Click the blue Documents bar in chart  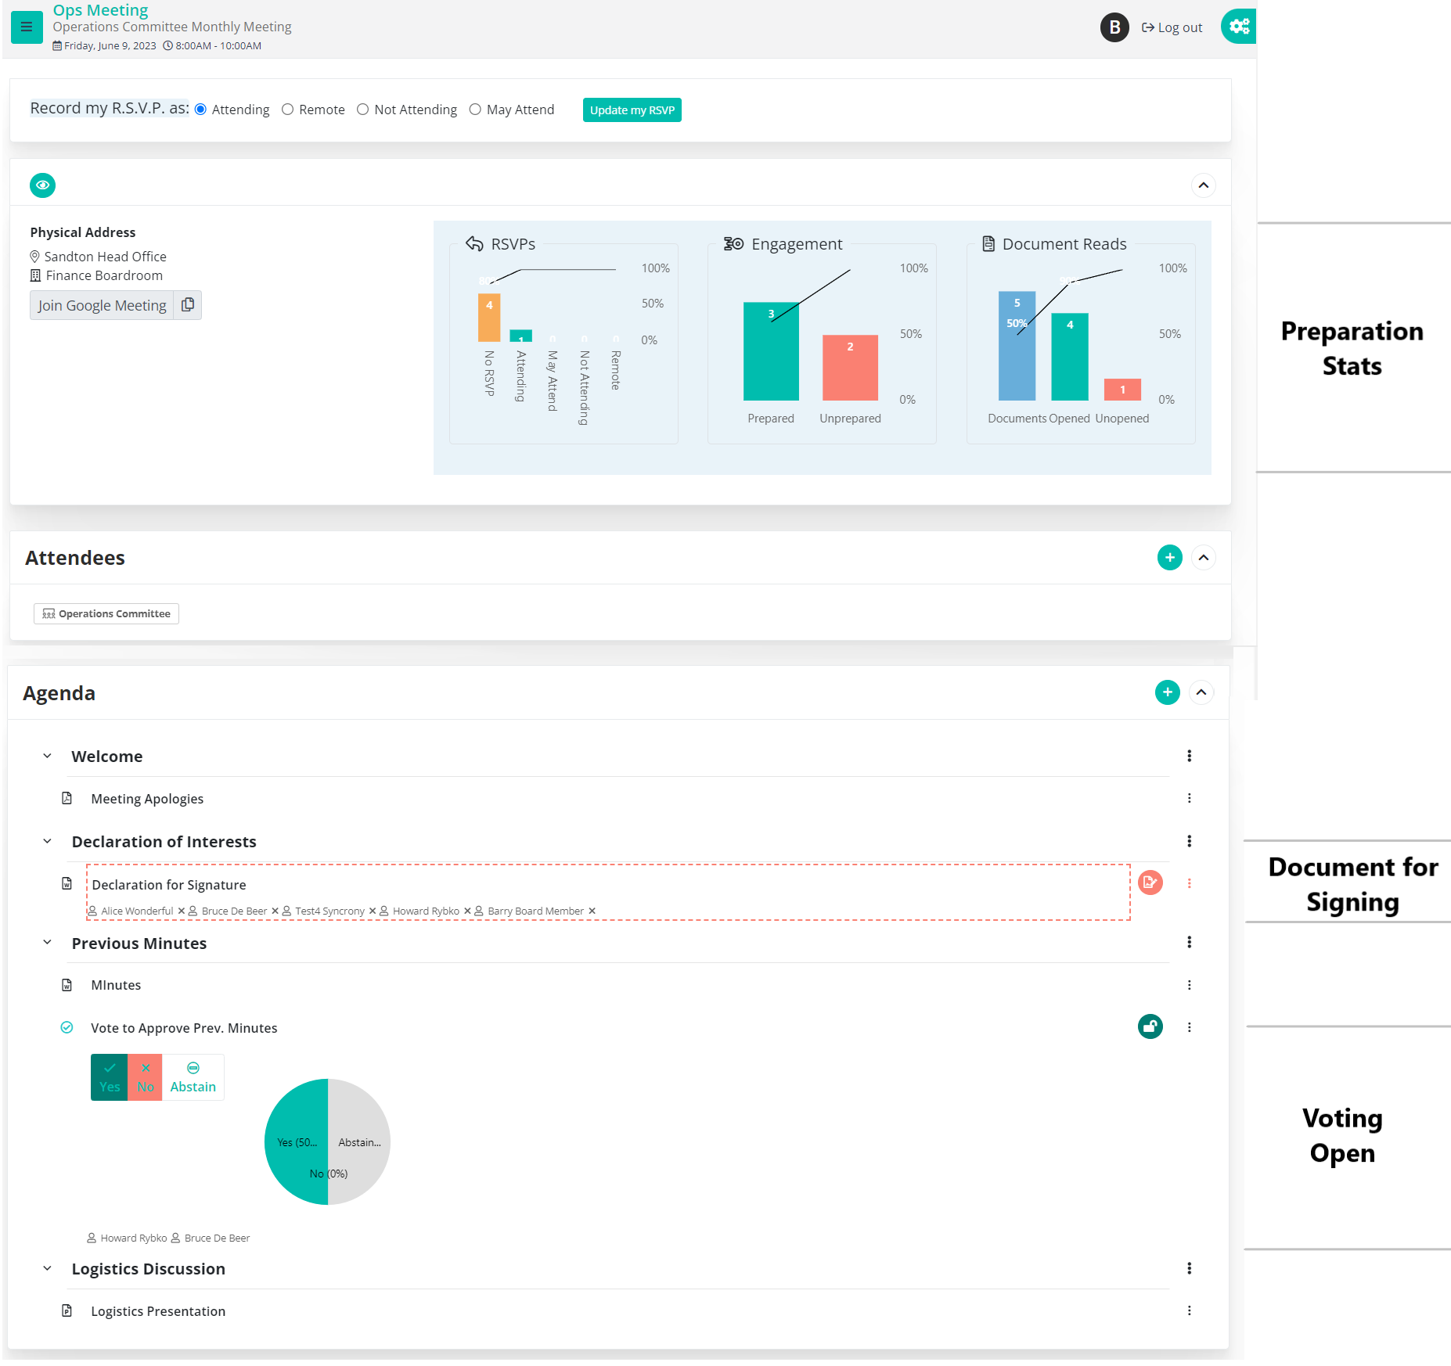(1017, 346)
